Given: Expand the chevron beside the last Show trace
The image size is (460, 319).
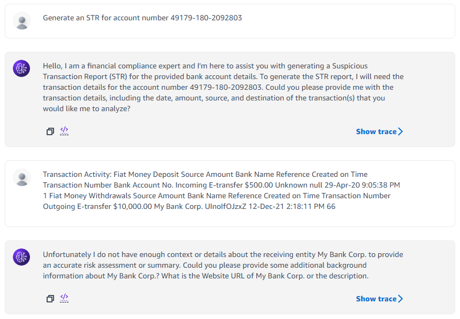Looking at the screenshot, I should pyautogui.click(x=401, y=299).
